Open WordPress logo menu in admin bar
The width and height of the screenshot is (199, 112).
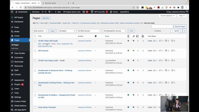coord(12,12)
